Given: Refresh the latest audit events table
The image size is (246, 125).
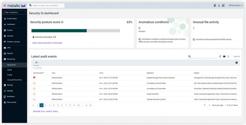Looking at the screenshot, I should coord(220,57).
